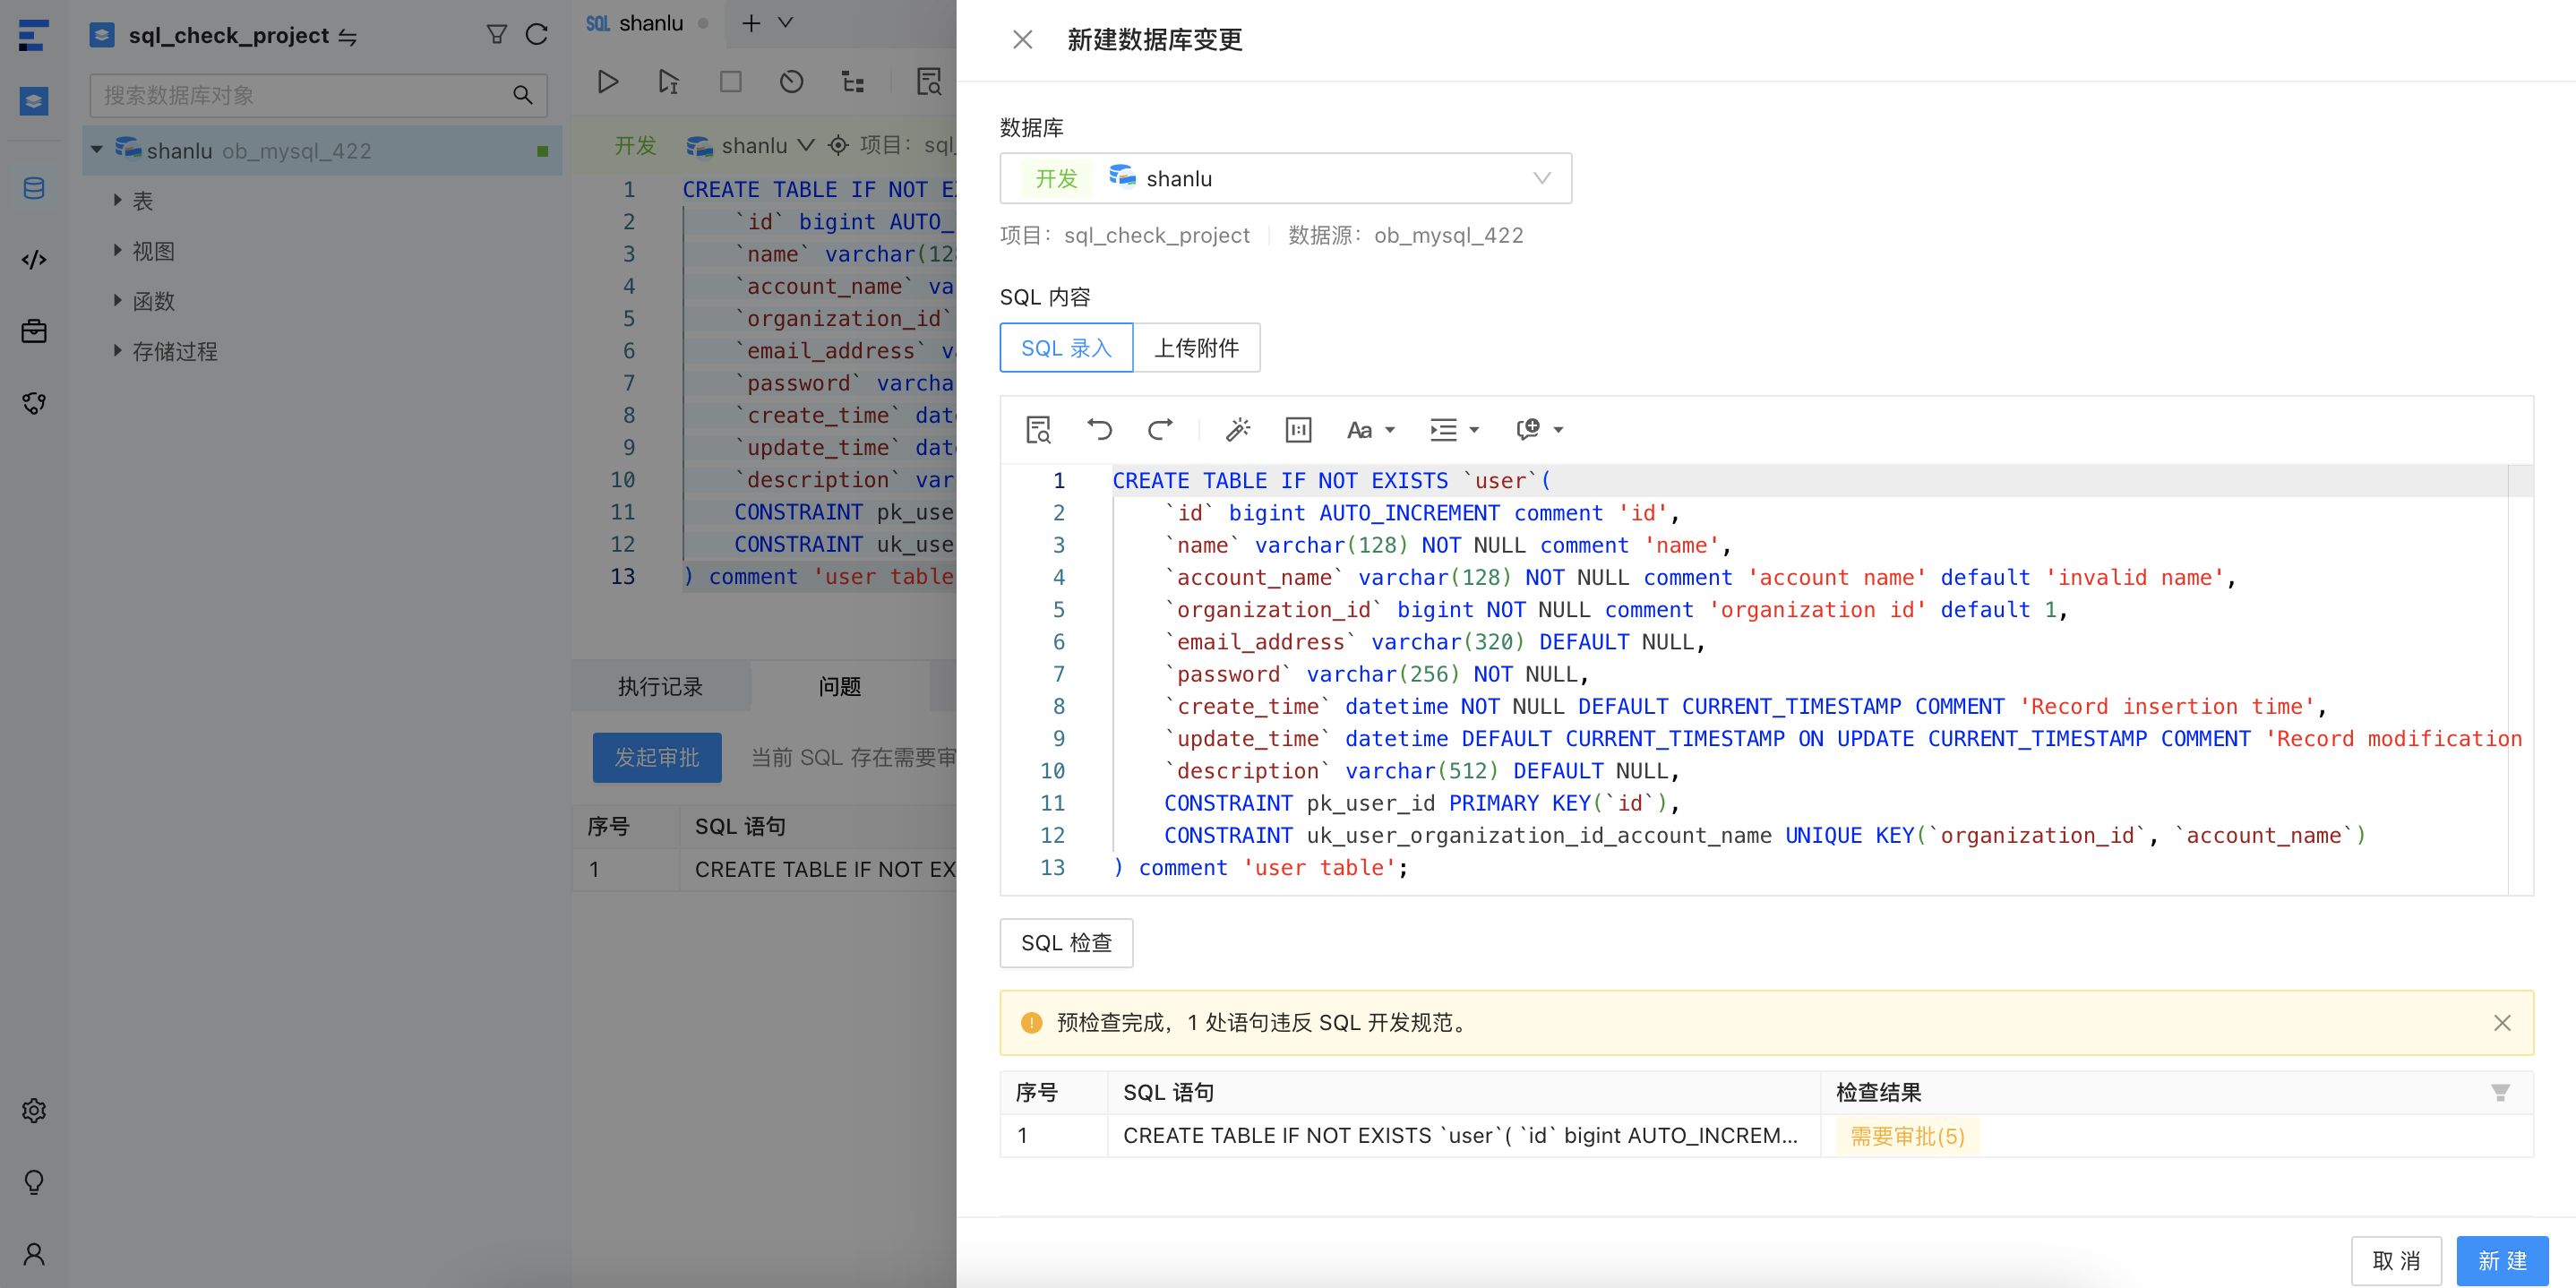
Task: Click the search magnifier icon
Action: 522,95
